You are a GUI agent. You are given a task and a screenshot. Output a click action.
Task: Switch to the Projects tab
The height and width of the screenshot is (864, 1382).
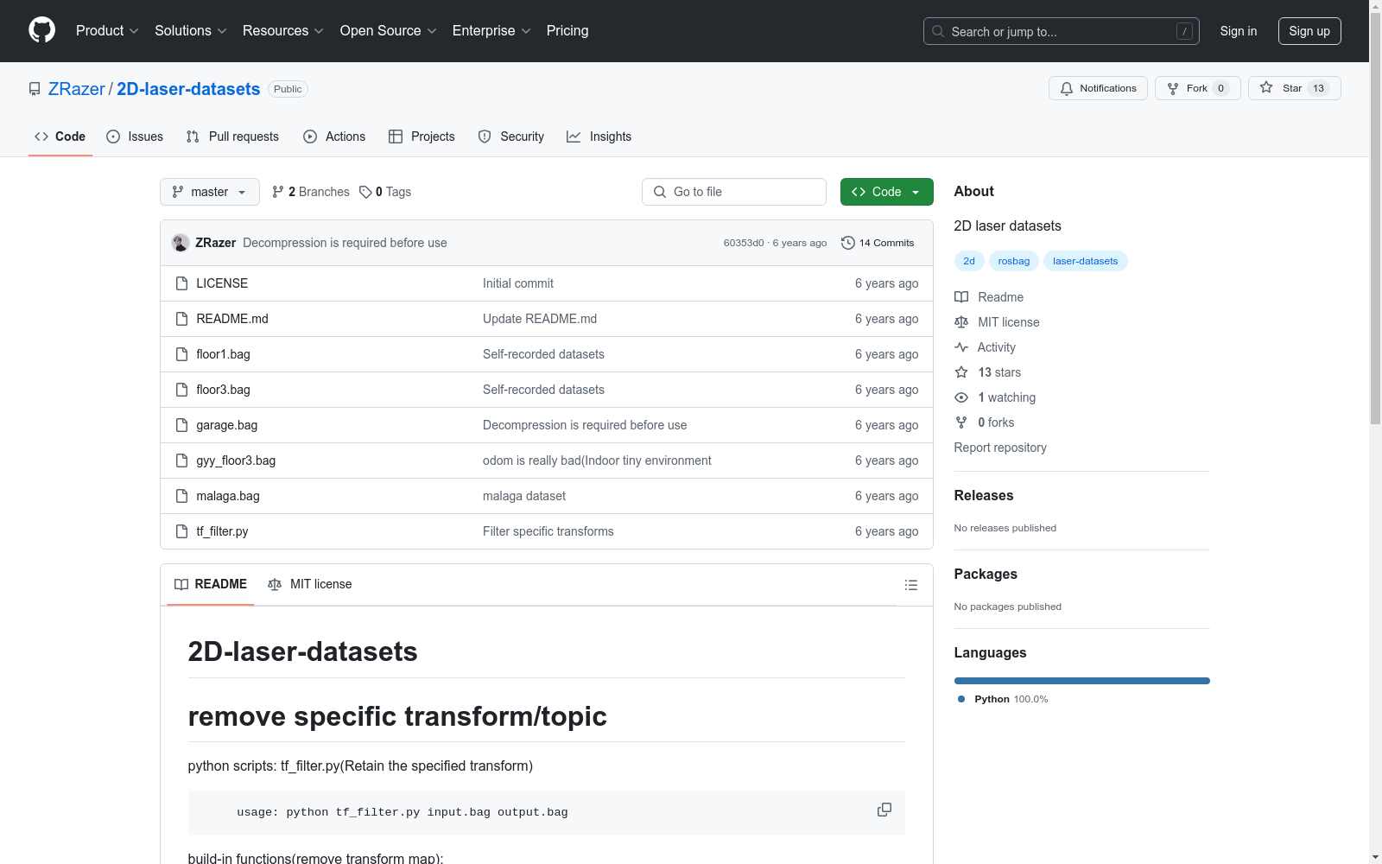click(x=422, y=137)
